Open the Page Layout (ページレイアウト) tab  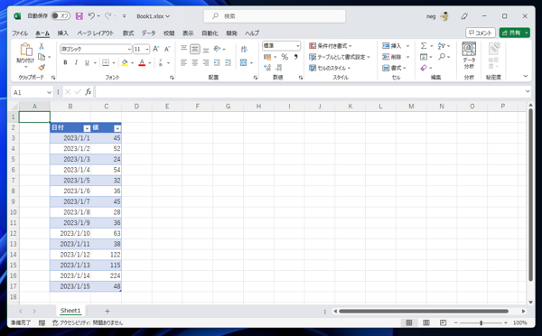pos(96,33)
